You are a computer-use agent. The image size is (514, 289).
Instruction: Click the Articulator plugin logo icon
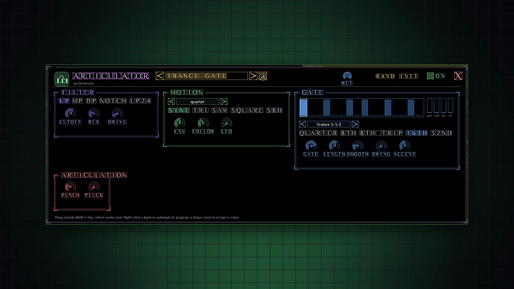(x=61, y=79)
